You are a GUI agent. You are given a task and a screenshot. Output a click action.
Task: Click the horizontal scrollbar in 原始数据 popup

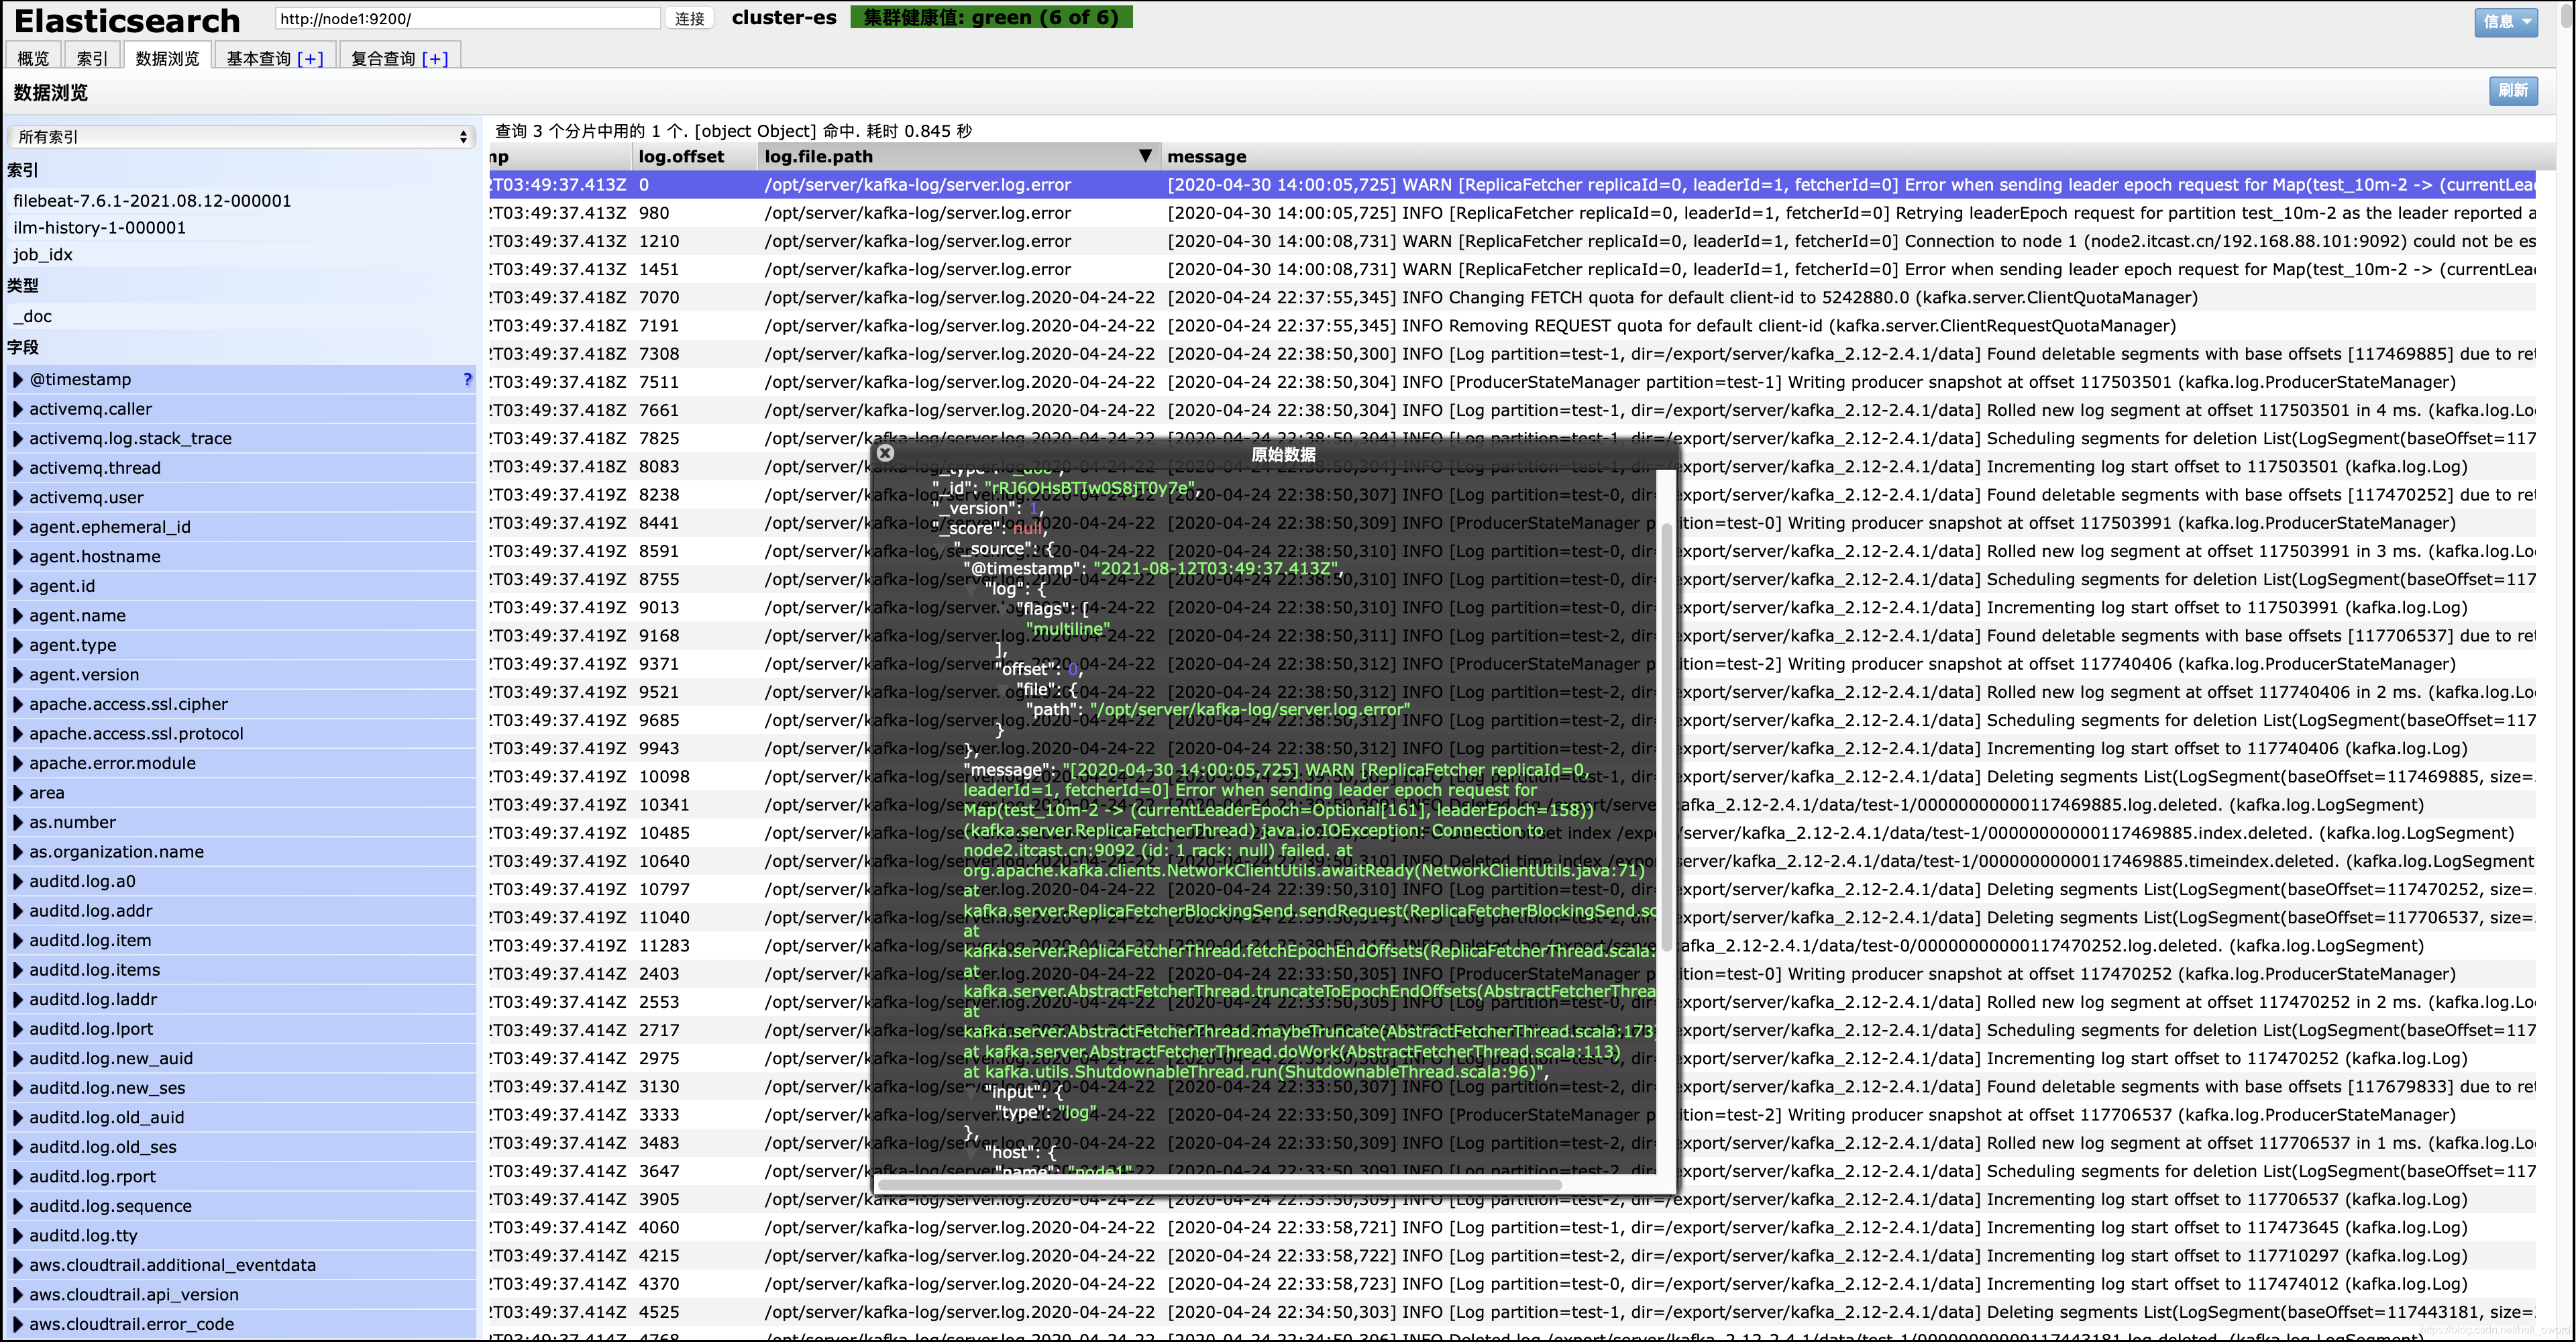coord(1219,1184)
